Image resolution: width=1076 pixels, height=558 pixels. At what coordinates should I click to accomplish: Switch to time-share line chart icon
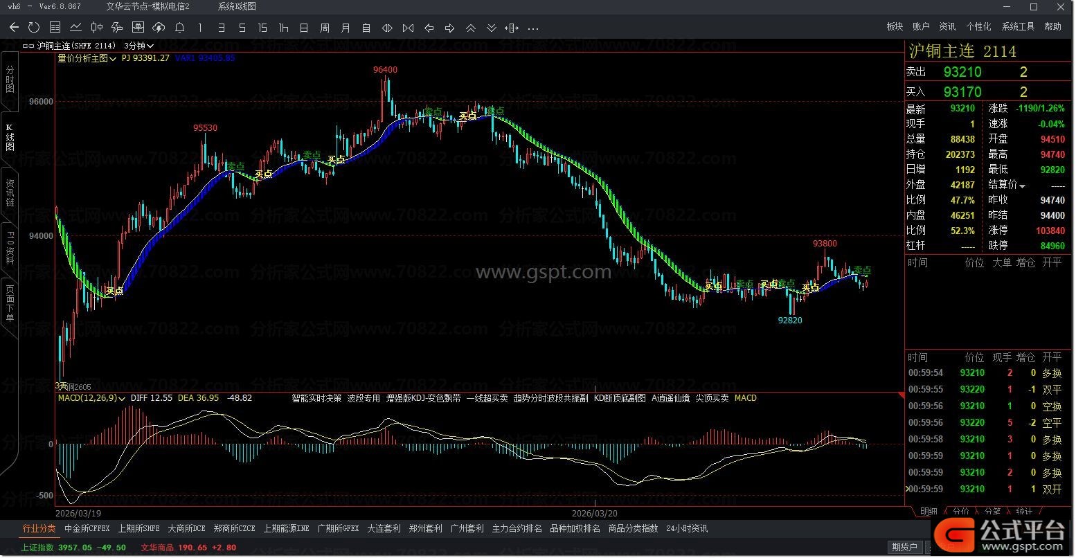(75, 28)
